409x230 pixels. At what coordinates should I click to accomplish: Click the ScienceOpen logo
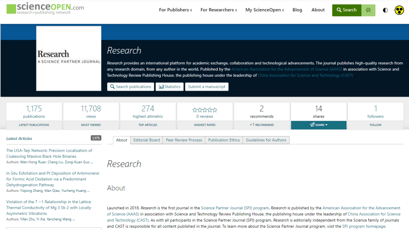[x=45, y=9]
